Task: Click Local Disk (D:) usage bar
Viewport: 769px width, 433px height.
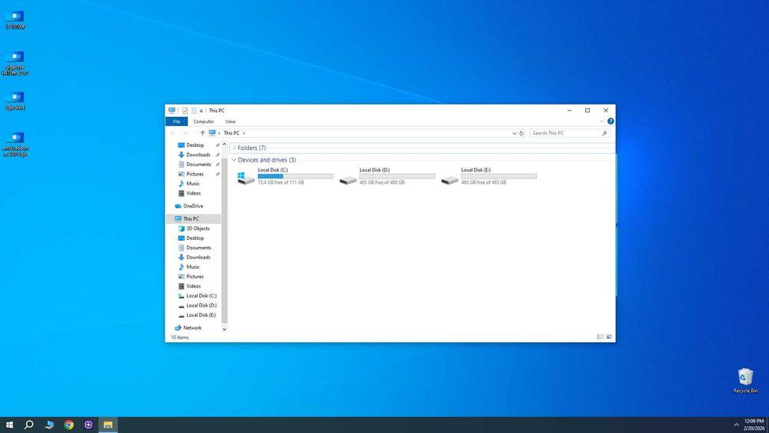Action: (x=397, y=176)
